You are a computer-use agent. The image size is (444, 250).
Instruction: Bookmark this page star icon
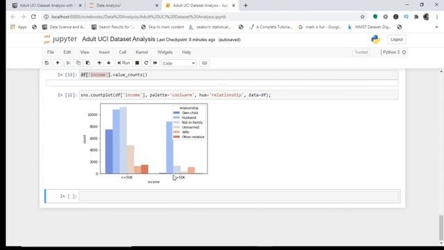click(362, 17)
